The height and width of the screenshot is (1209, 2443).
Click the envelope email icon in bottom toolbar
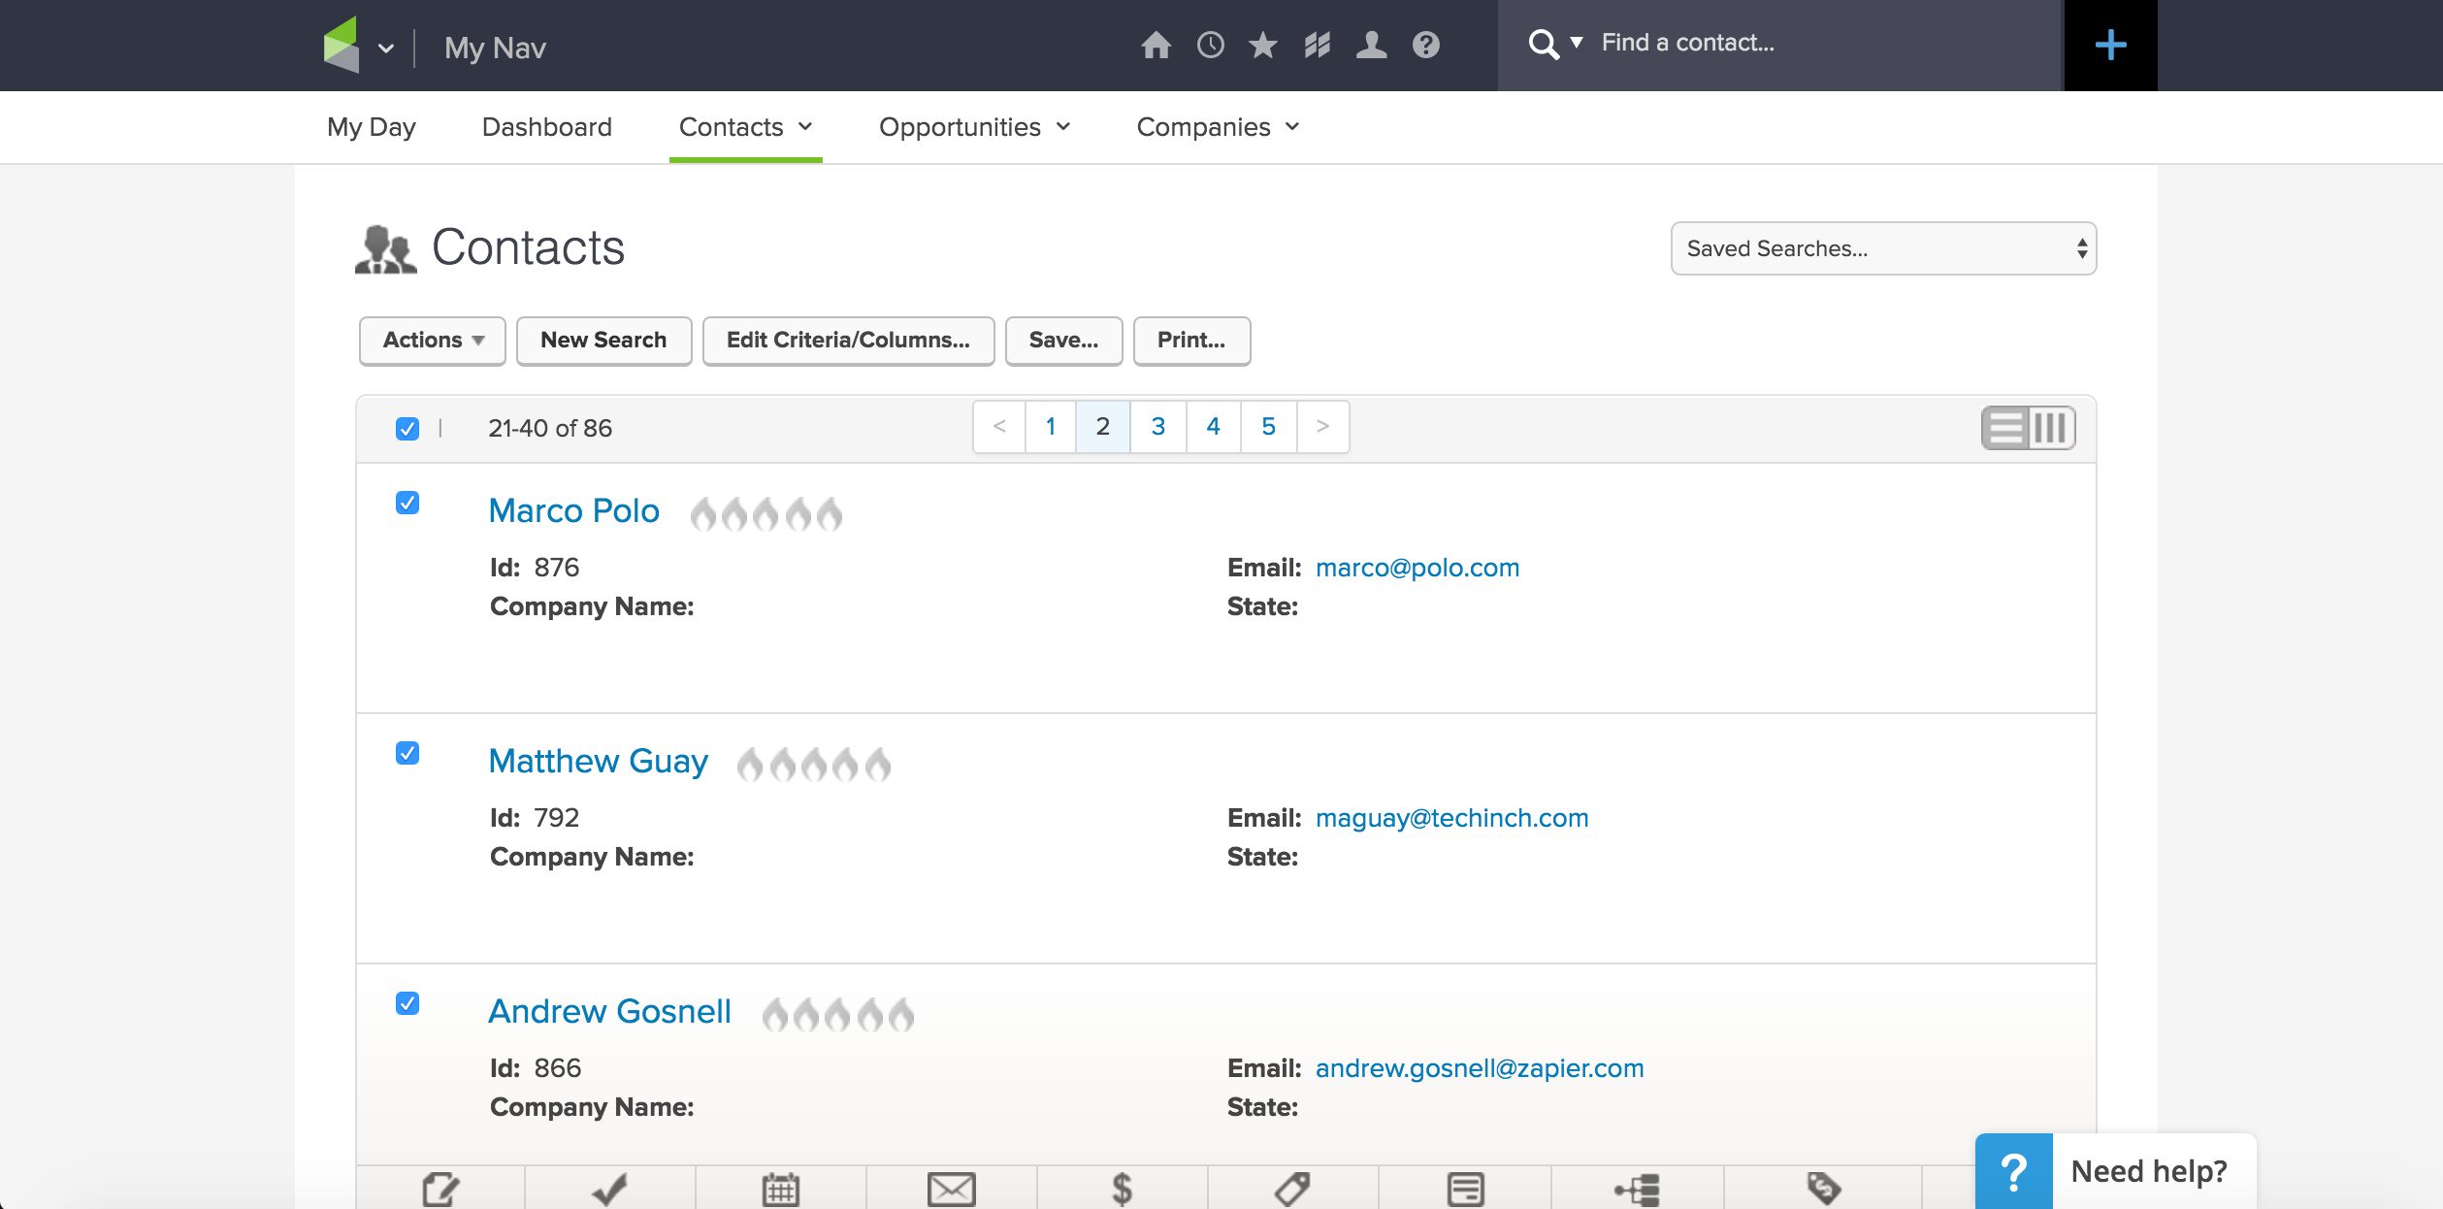click(x=951, y=1188)
